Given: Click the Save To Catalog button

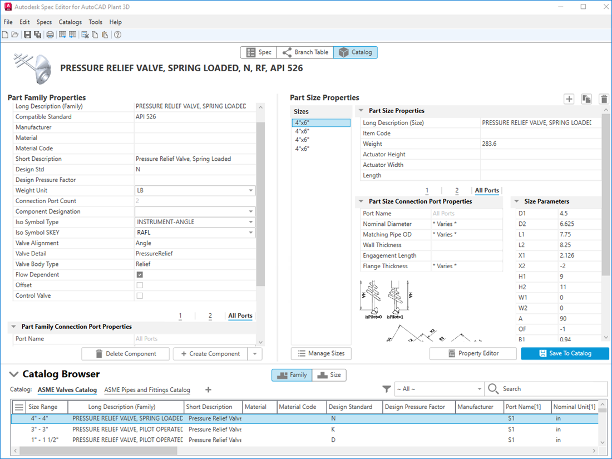Looking at the screenshot, I should [565, 353].
